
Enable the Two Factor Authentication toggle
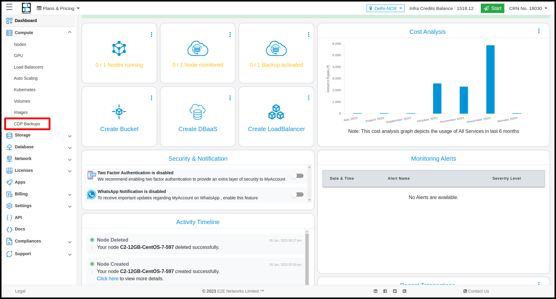point(297,176)
